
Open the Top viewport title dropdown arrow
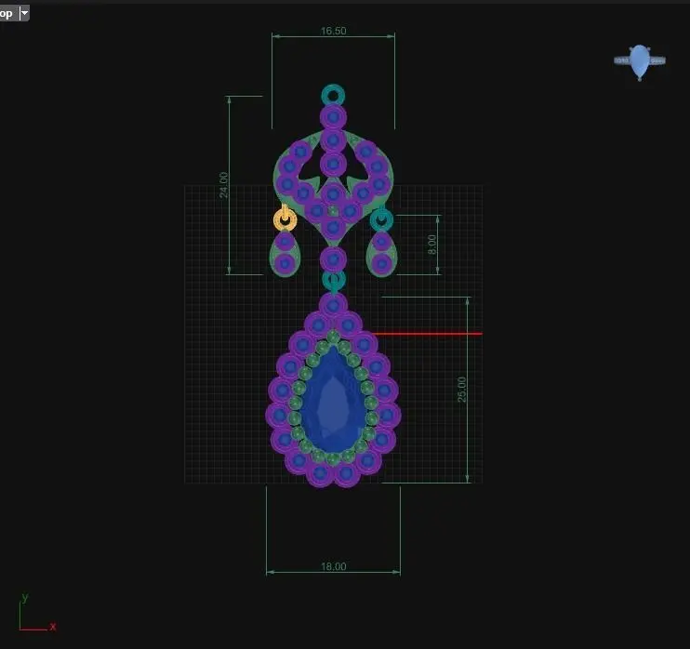click(24, 14)
